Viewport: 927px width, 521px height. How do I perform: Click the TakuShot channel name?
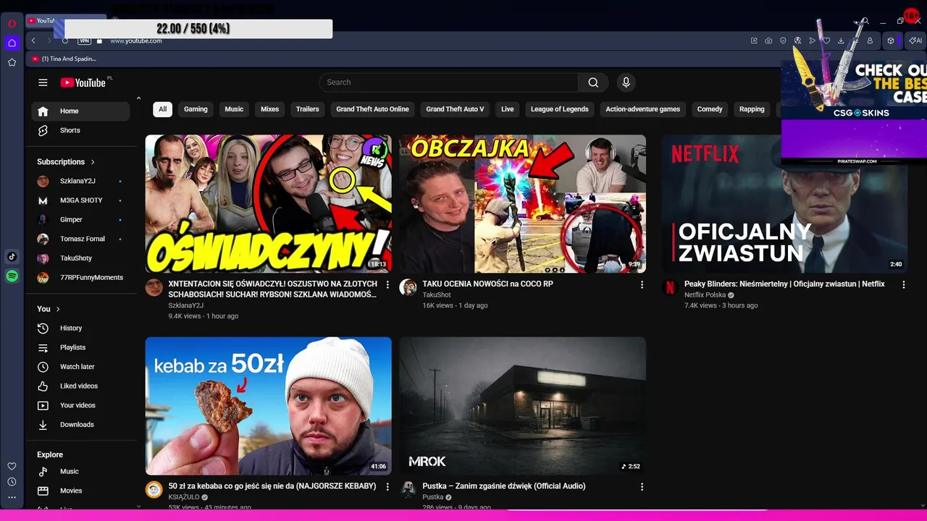point(437,295)
